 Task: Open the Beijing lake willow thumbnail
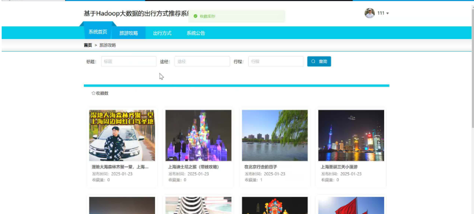coord(275,136)
